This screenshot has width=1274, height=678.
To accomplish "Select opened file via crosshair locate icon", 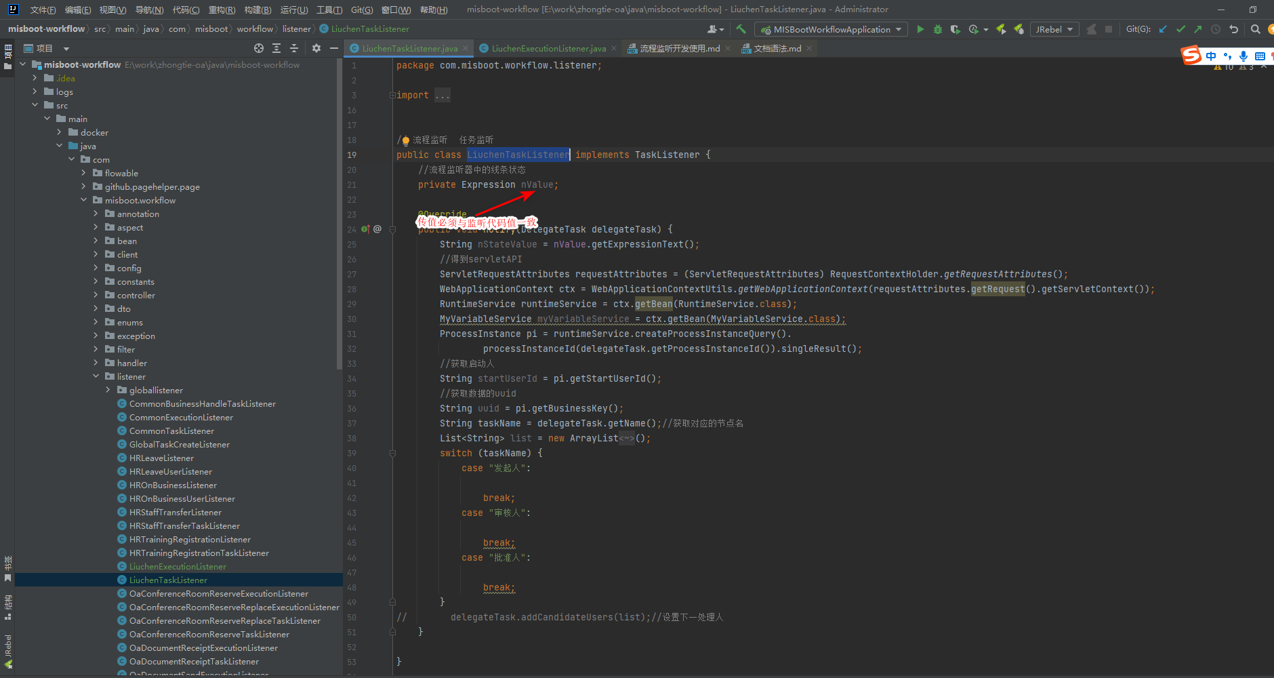I will pyautogui.click(x=259, y=48).
